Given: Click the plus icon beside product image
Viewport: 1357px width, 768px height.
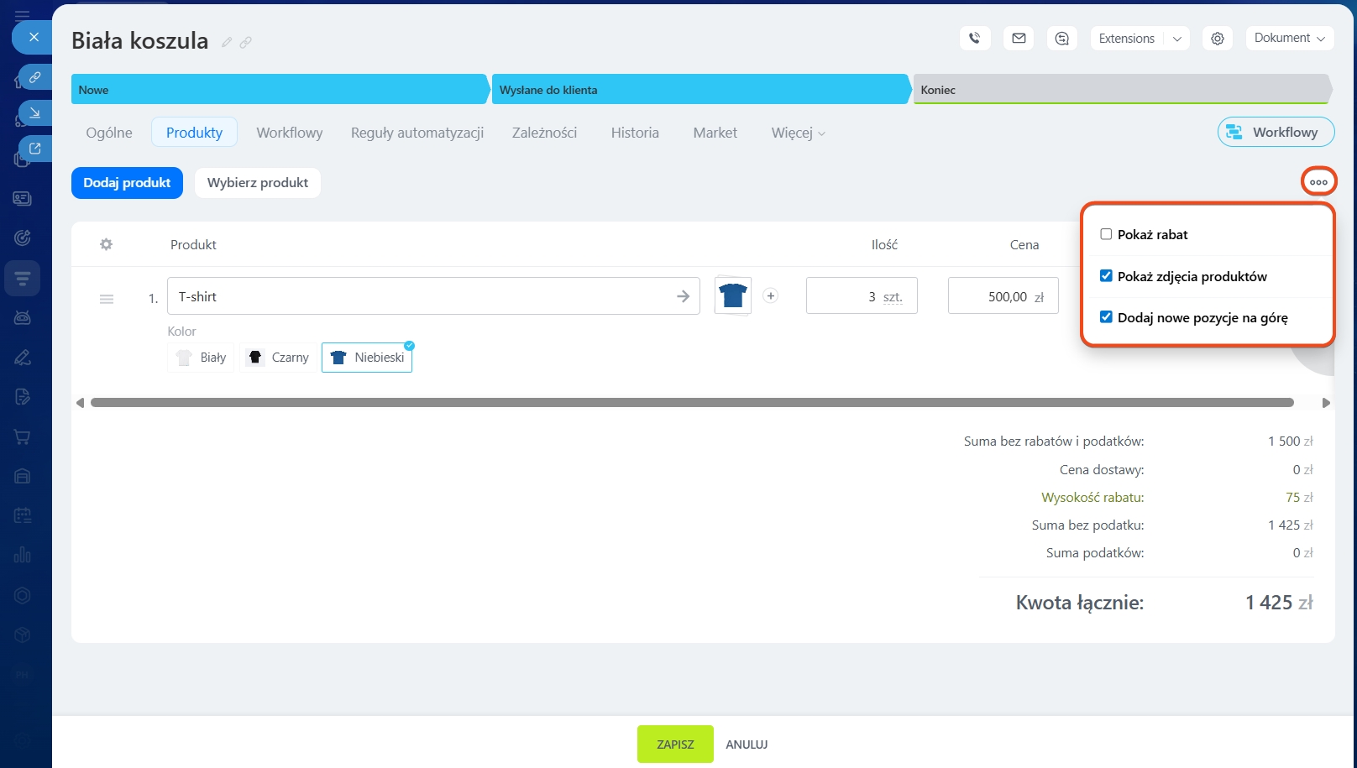Looking at the screenshot, I should (770, 295).
